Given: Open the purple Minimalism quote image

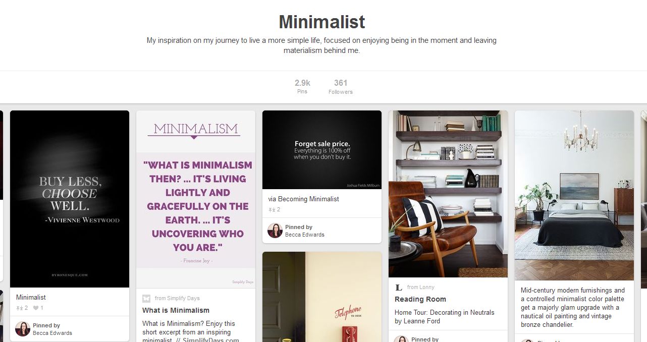Looking at the screenshot, I should coord(196,199).
